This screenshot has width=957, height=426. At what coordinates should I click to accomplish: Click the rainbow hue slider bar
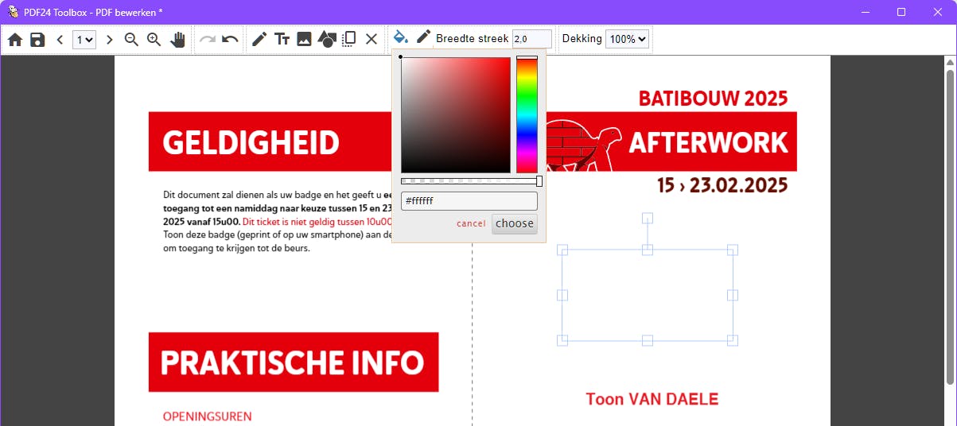pyautogui.click(x=527, y=114)
